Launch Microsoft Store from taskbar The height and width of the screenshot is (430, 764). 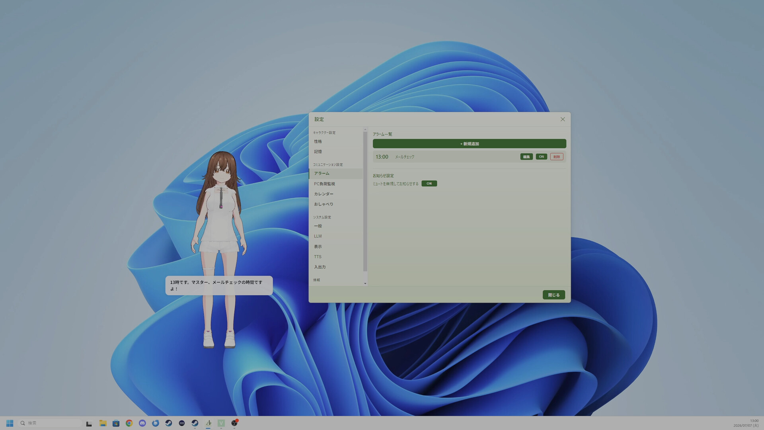116,423
